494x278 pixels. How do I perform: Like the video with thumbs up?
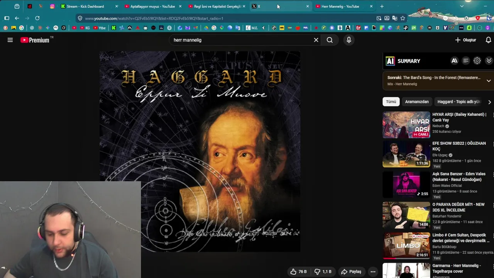(x=298, y=271)
